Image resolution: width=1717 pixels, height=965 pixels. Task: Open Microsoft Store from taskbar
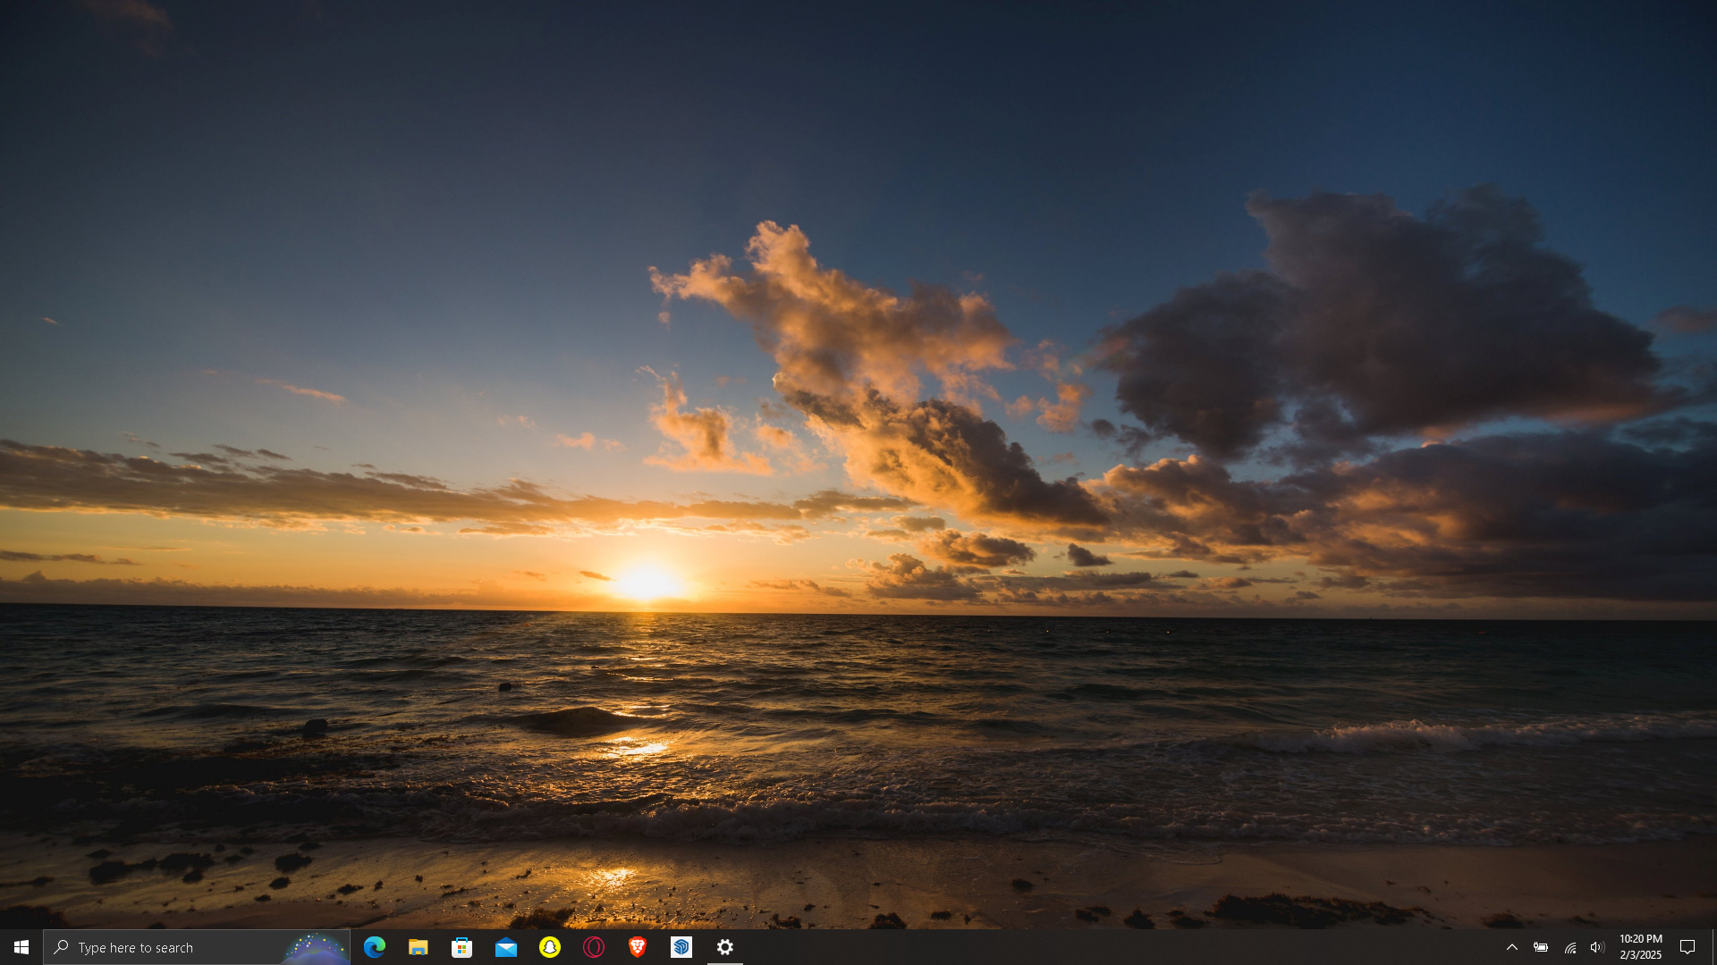[x=462, y=947]
